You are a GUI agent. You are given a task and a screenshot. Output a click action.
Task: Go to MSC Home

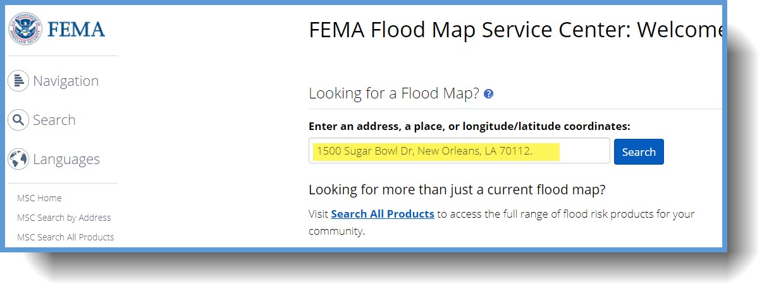pyautogui.click(x=39, y=198)
